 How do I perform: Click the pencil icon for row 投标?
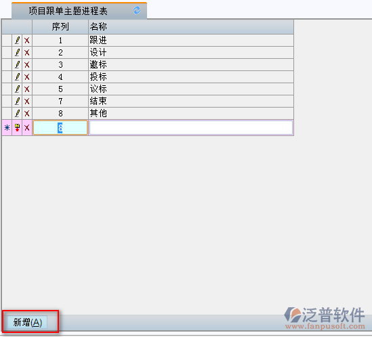point(17,76)
